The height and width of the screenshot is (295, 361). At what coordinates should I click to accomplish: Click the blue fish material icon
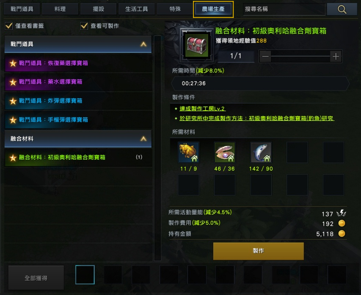coord(261,152)
